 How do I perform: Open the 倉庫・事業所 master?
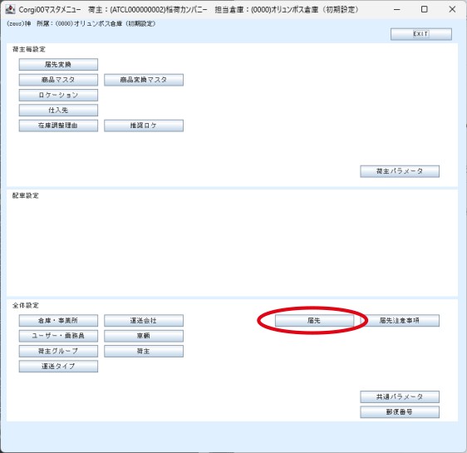tap(58, 321)
